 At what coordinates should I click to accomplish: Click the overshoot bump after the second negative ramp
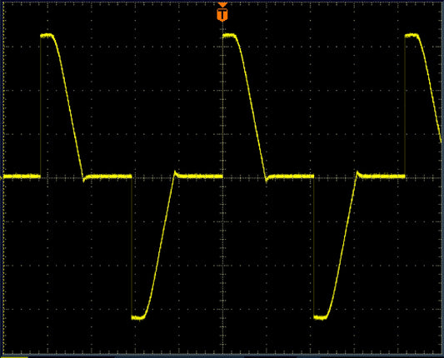[x=357, y=173]
